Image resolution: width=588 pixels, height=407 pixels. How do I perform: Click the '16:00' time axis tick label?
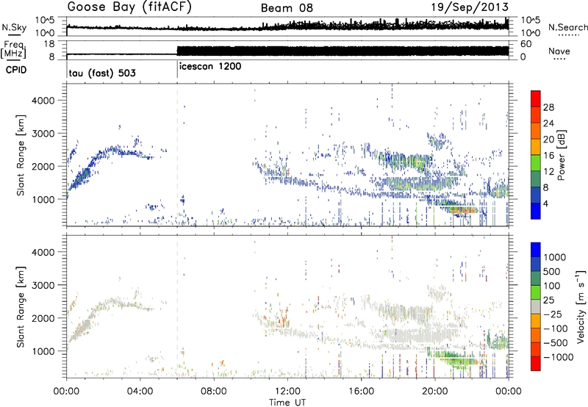pyautogui.click(x=361, y=392)
